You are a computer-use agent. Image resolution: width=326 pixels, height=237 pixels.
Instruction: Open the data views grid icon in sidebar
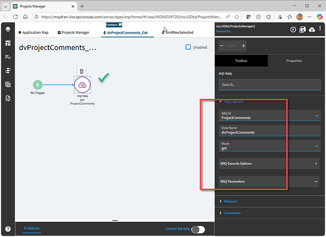(x=8, y=84)
